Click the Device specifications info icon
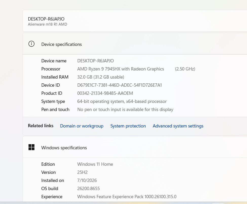The width and height of the screenshot is (247, 204). (31, 44)
